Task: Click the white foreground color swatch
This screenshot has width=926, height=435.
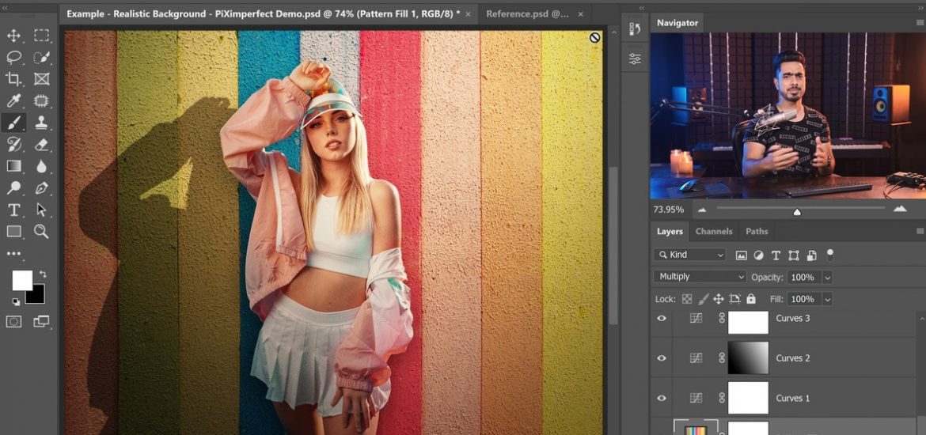Action: tap(22, 280)
